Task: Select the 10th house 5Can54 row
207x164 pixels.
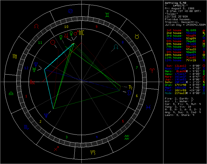Action: click(185, 55)
